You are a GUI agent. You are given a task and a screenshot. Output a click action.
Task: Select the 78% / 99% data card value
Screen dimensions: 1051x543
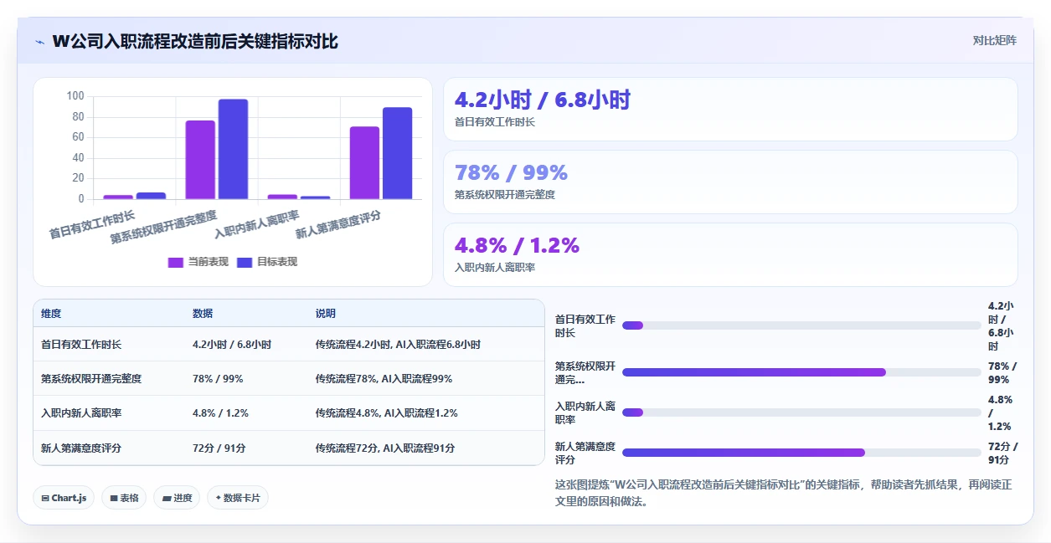click(x=511, y=172)
